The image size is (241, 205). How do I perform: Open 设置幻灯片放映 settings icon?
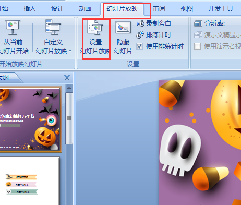pos(95,27)
